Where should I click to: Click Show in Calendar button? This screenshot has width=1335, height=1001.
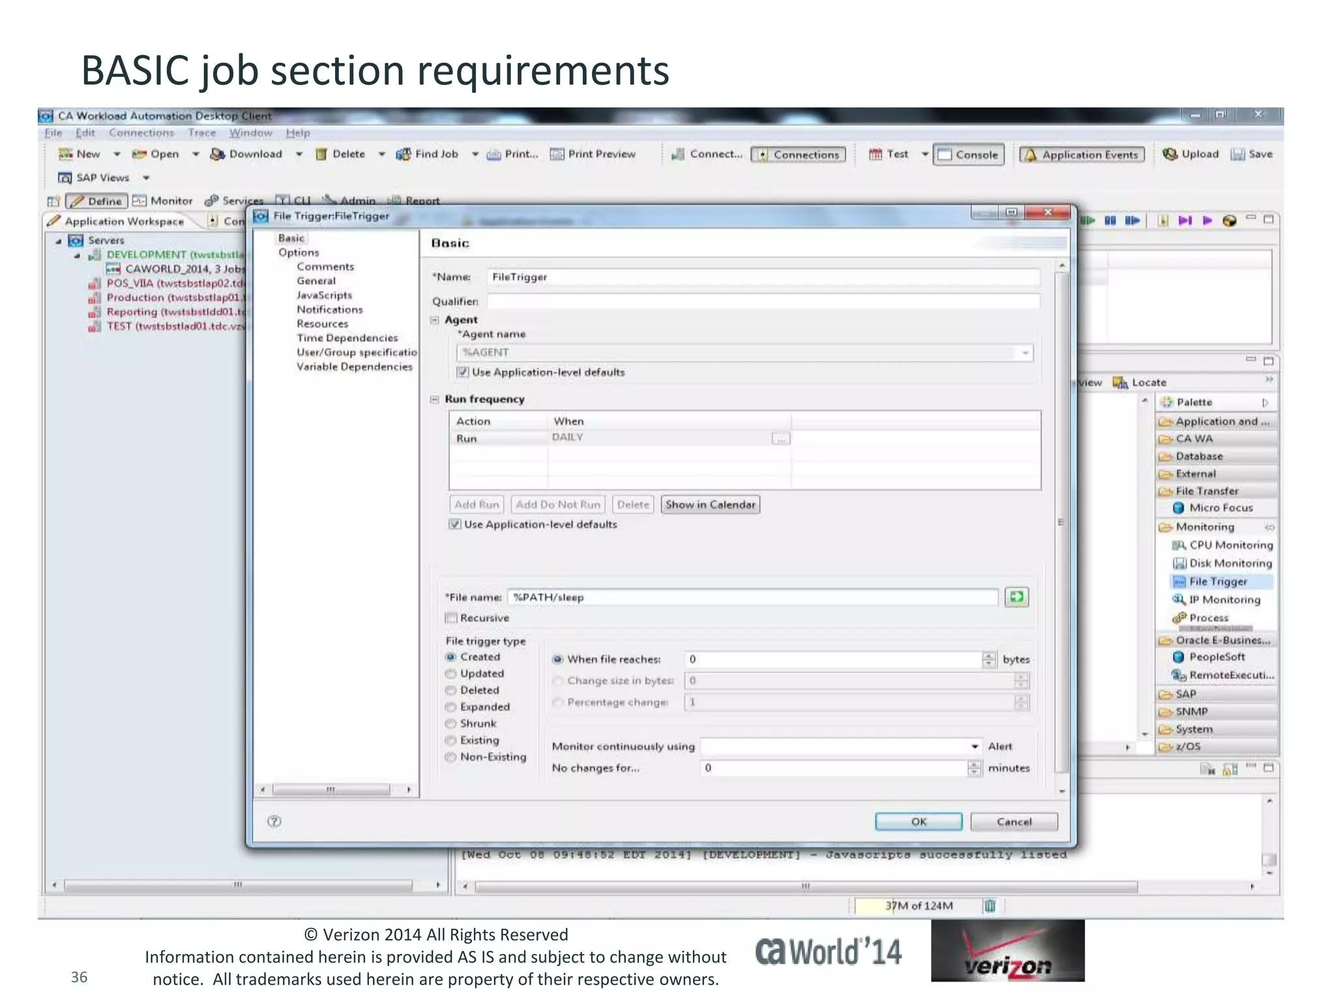[711, 504]
